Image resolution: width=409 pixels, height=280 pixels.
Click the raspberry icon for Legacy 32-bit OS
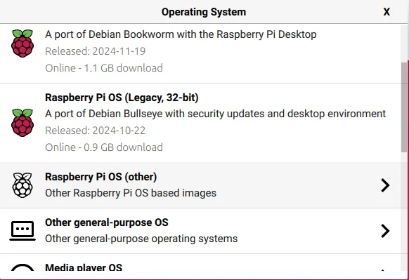(22, 122)
